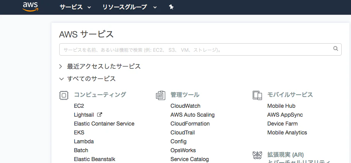Screen dimensions: 351x163
Task: Click the 拡張現実 butterfly icon
Action: tap(257, 155)
